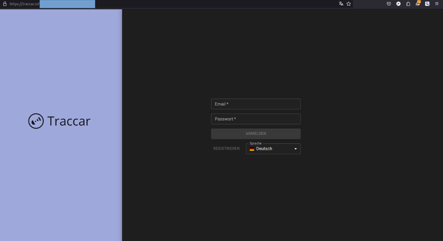Click the REGISTRIEREN button
The width and height of the screenshot is (443, 241).
point(226,149)
